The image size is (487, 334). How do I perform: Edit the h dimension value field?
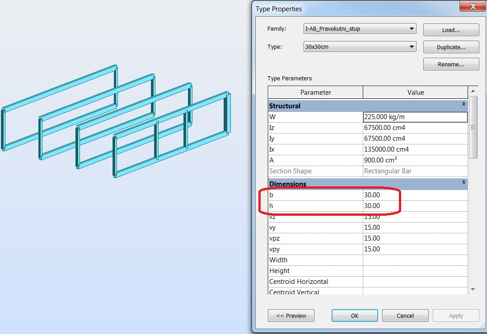pos(407,205)
